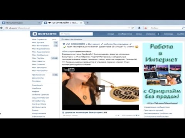Click the +2 counter next to Мои Фотографии
185x138 pixels.
tap(56, 46)
